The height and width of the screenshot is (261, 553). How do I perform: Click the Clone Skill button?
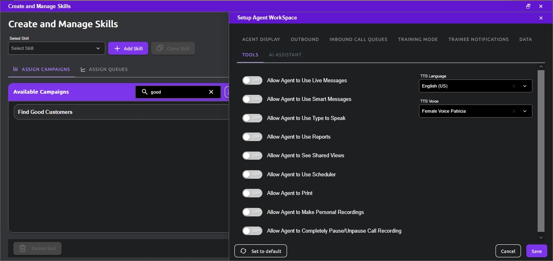[x=173, y=48]
